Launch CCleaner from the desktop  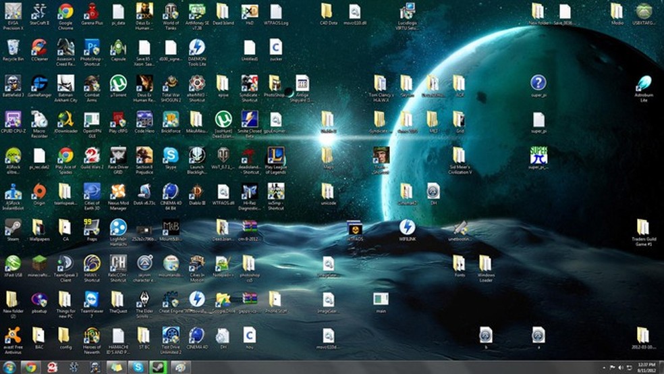[x=39, y=48]
